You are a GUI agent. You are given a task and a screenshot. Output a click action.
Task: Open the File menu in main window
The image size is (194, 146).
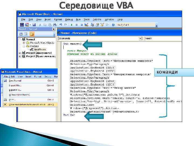[23, 19]
